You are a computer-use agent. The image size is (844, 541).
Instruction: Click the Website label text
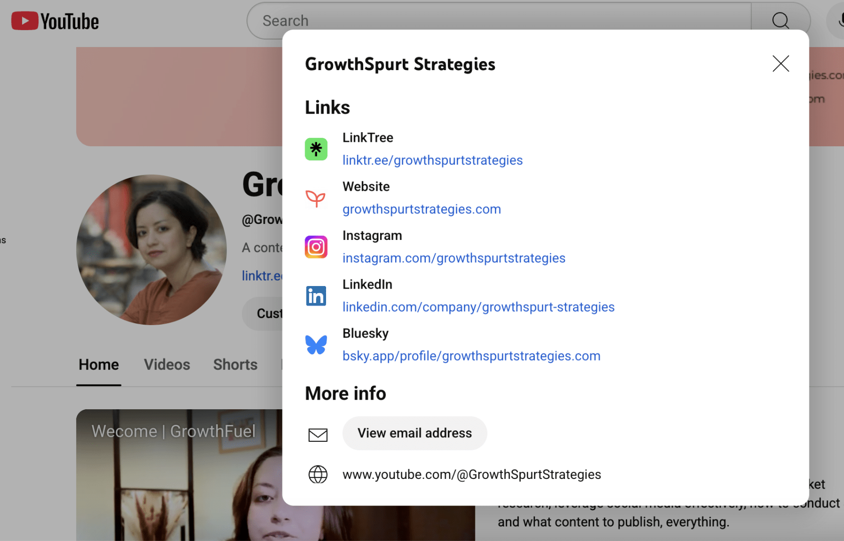click(x=366, y=187)
